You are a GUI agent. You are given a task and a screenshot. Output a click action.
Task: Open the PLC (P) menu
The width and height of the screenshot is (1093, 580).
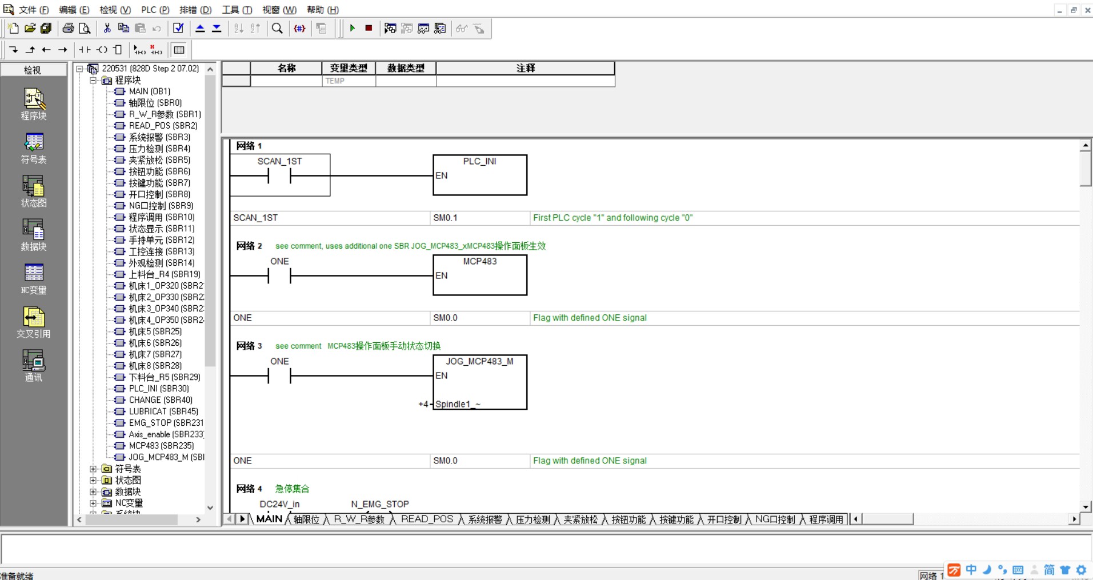[155, 10]
